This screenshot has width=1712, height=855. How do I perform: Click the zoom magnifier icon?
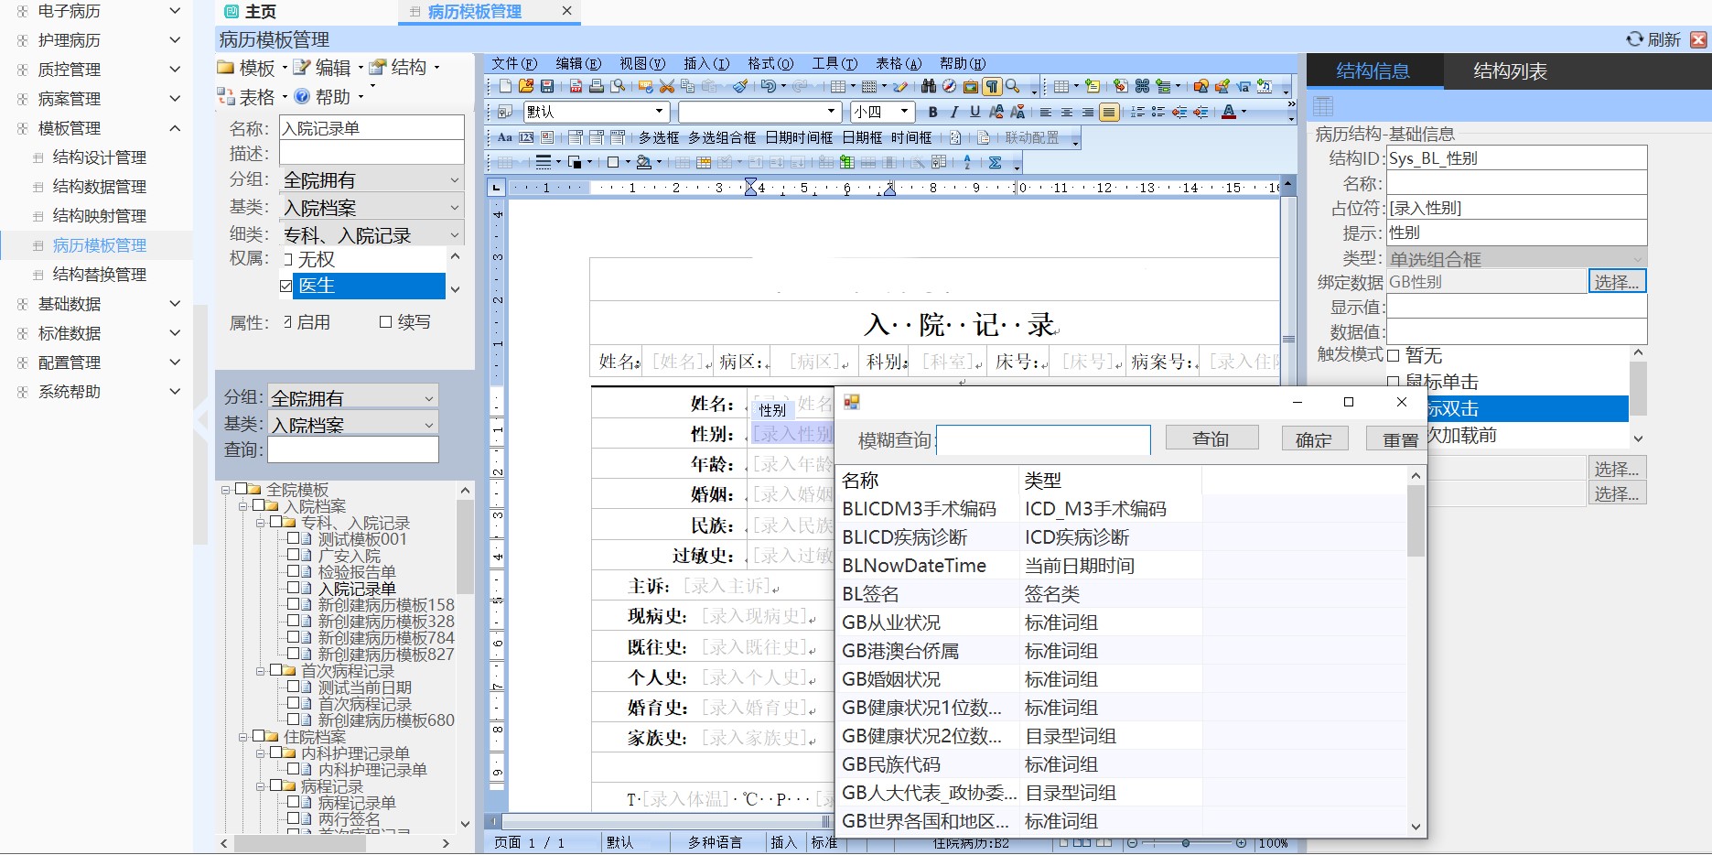[1013, 86]
